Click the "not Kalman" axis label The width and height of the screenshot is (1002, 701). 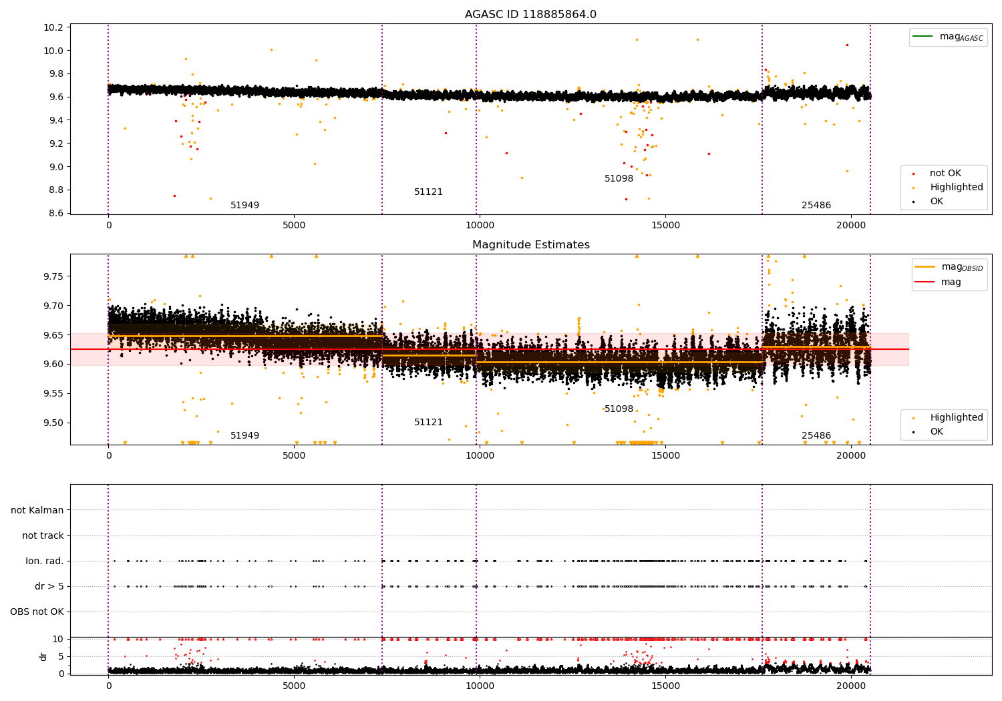pos(37,511)
